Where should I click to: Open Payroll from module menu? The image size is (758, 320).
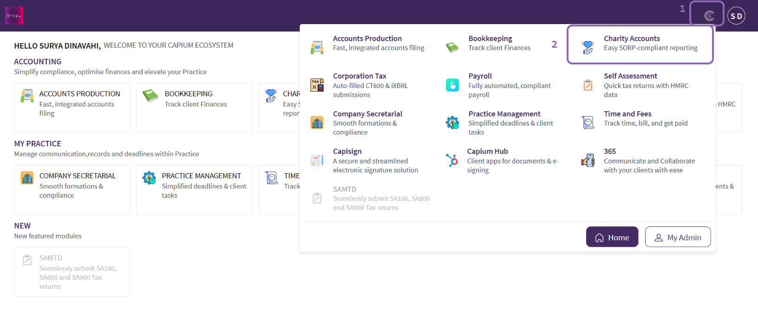pos(480,76)
